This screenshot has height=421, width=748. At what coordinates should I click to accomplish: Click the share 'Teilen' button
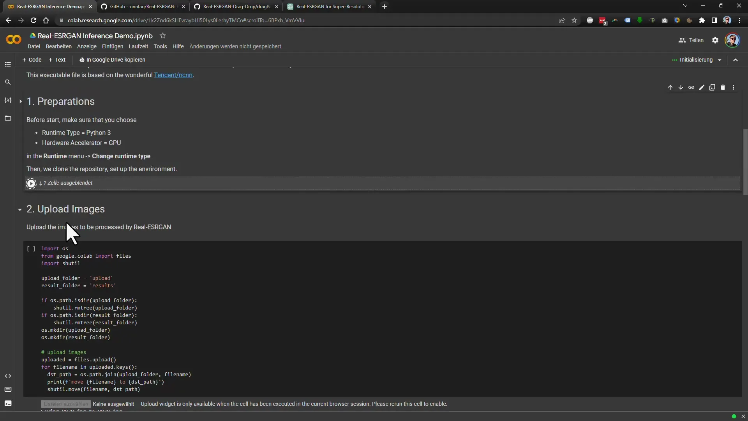pos(691,40)
